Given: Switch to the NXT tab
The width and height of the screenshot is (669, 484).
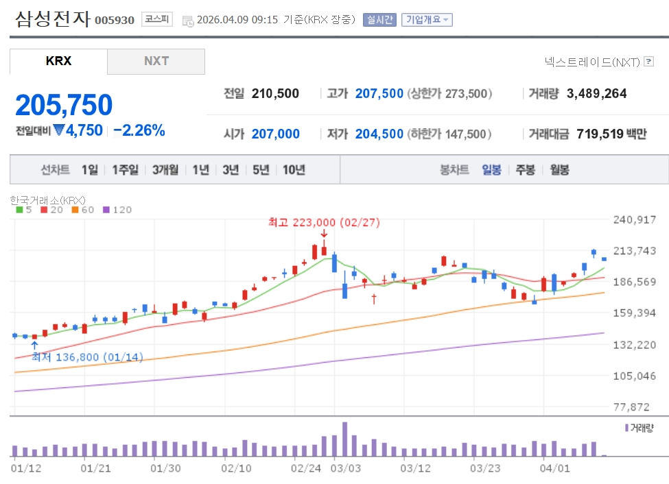Looking at the screenshot, I should pyautogui.click(x=156, y=61).
